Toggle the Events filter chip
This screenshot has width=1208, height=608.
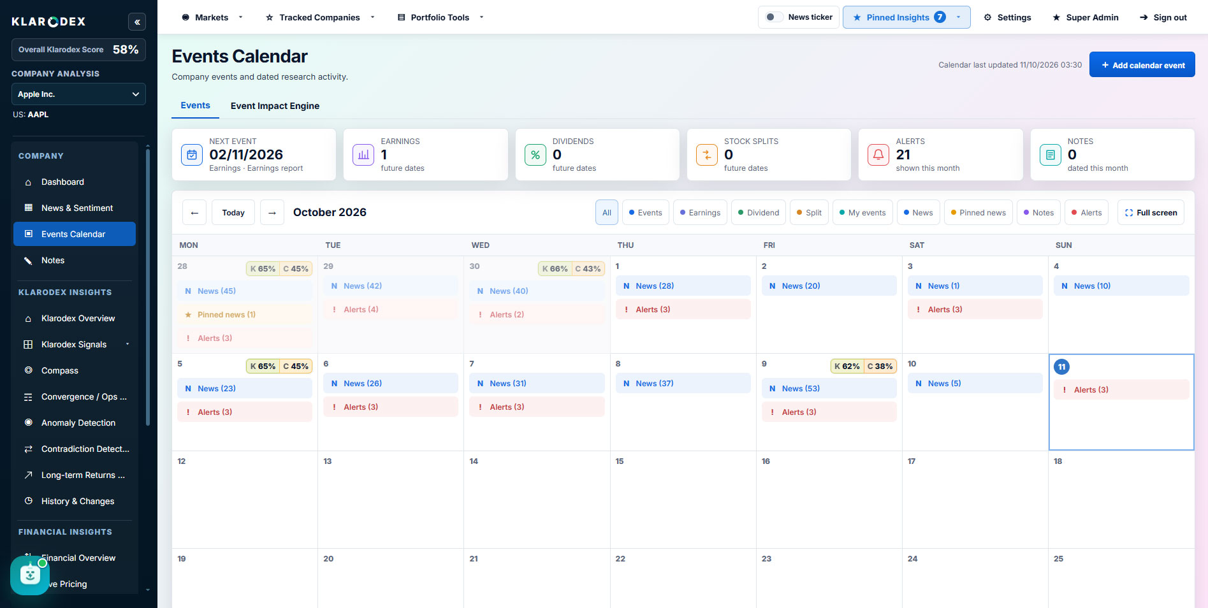[646, 212]
